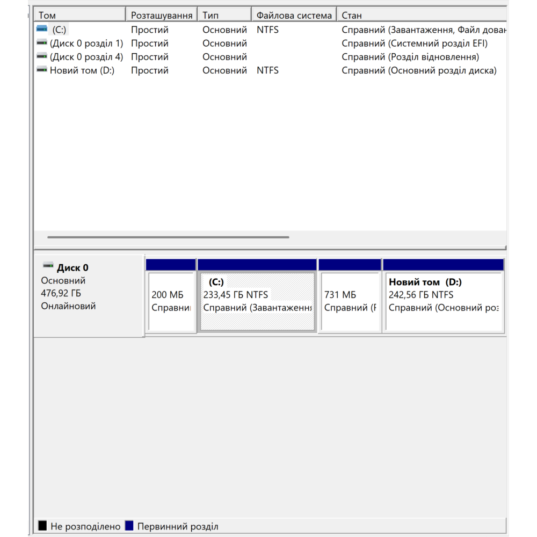Select the Новий том (D:) row in list
Viewport: 537px width, 537px height.
click(82, 70)
